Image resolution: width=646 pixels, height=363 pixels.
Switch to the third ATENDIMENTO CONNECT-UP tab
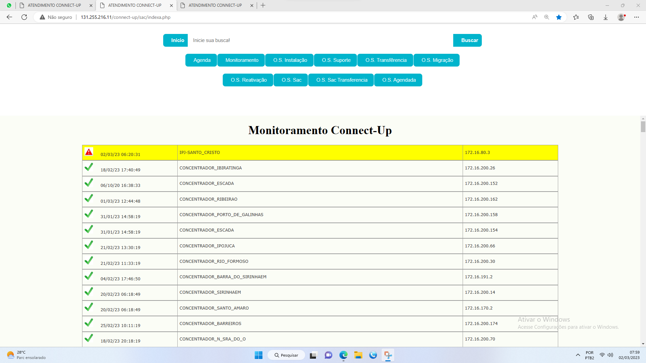215,5
